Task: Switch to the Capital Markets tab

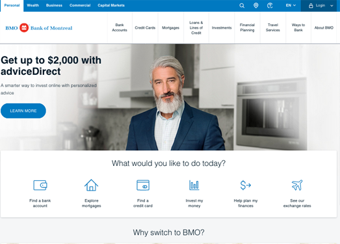Action: (x=111, y=5)
